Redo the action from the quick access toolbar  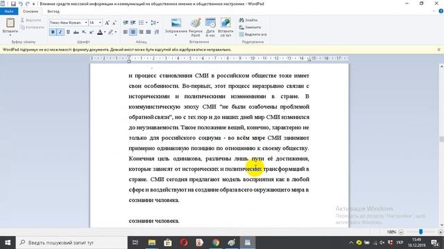(28, 4)
